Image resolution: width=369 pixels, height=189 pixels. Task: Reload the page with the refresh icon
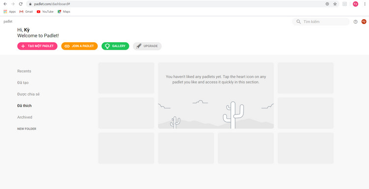(x=21, y=4)
